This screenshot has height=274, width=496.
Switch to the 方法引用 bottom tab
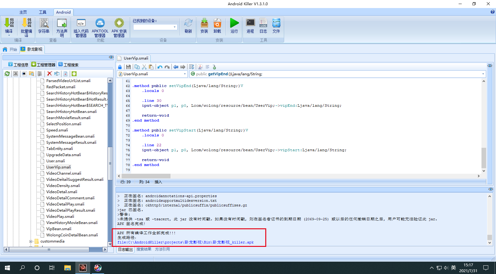162,249
